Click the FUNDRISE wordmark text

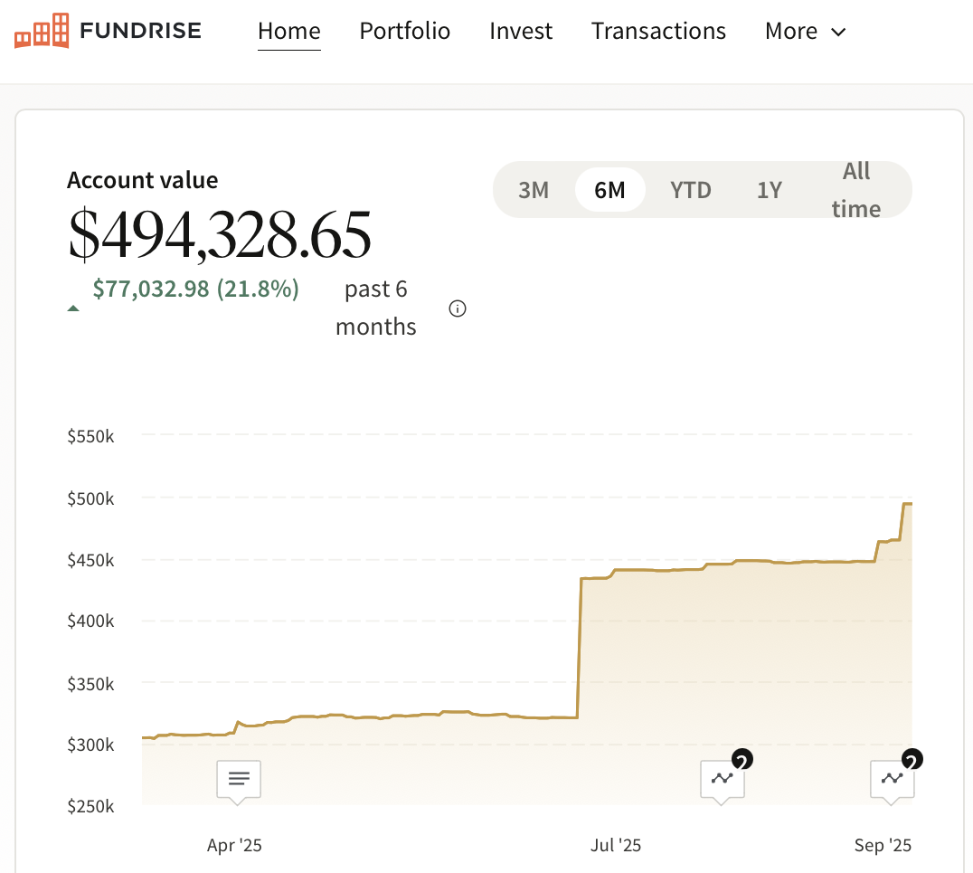pyautogui.click(x=140, y=32)
